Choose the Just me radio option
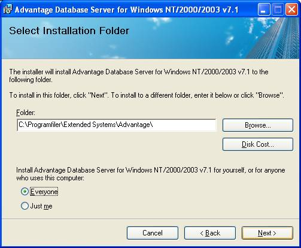The width and height of the screenshot is (301, 248). point(25,206)
